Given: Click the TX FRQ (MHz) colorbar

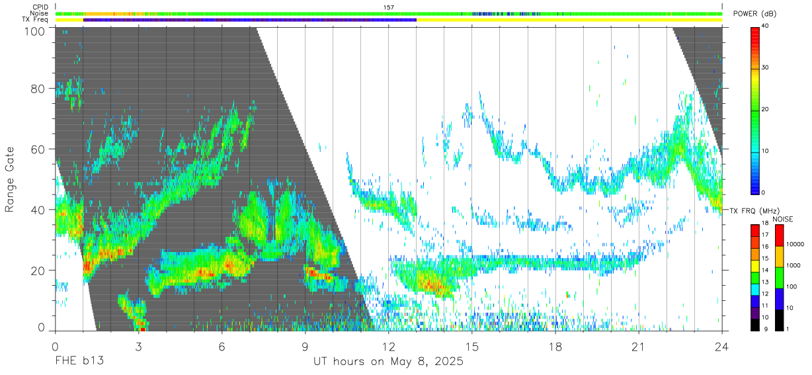Looking at the screenshot, I should pos(755,276).
